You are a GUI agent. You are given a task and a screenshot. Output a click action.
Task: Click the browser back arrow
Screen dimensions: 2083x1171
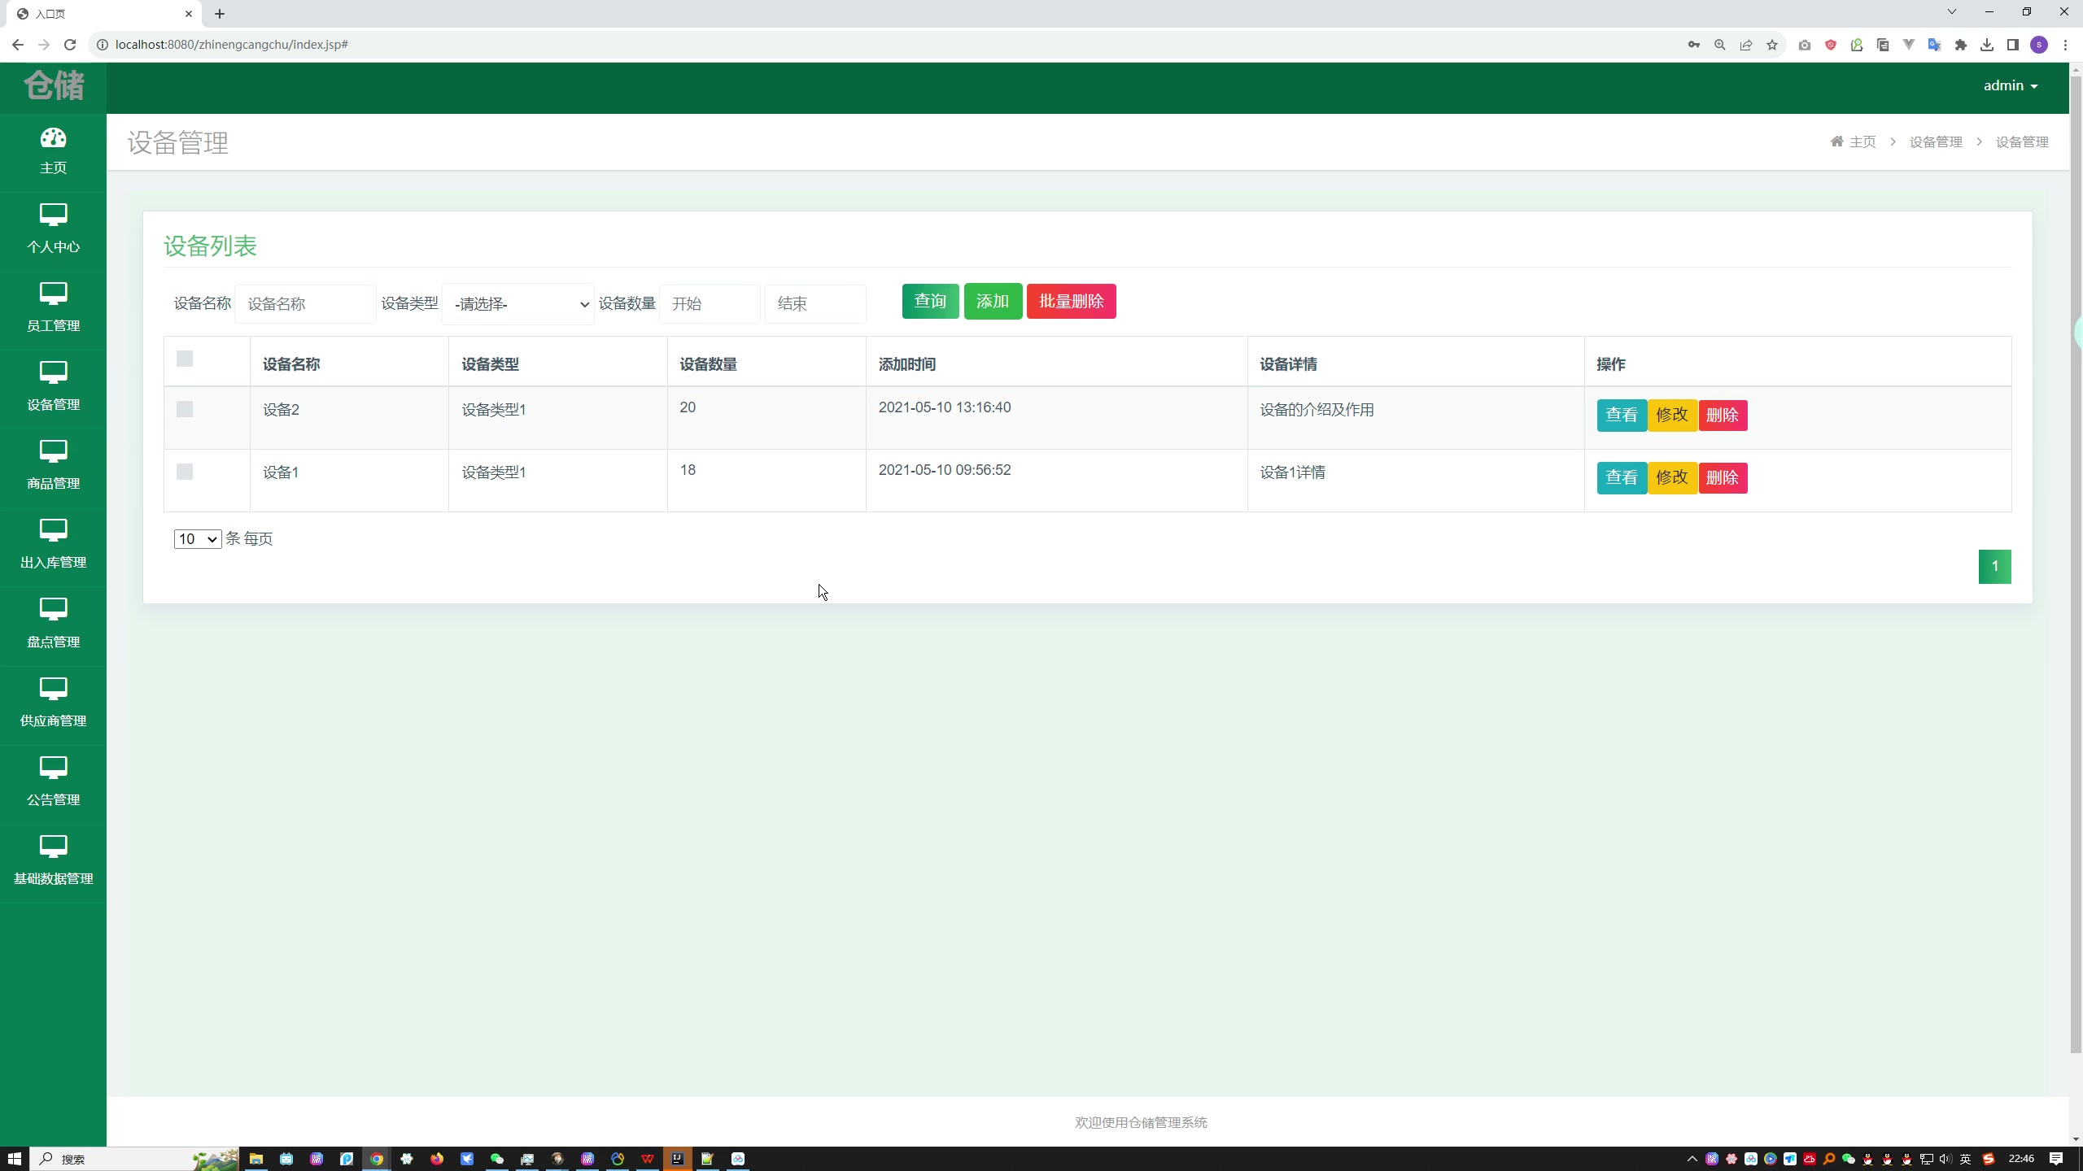[x=18, y=45]
